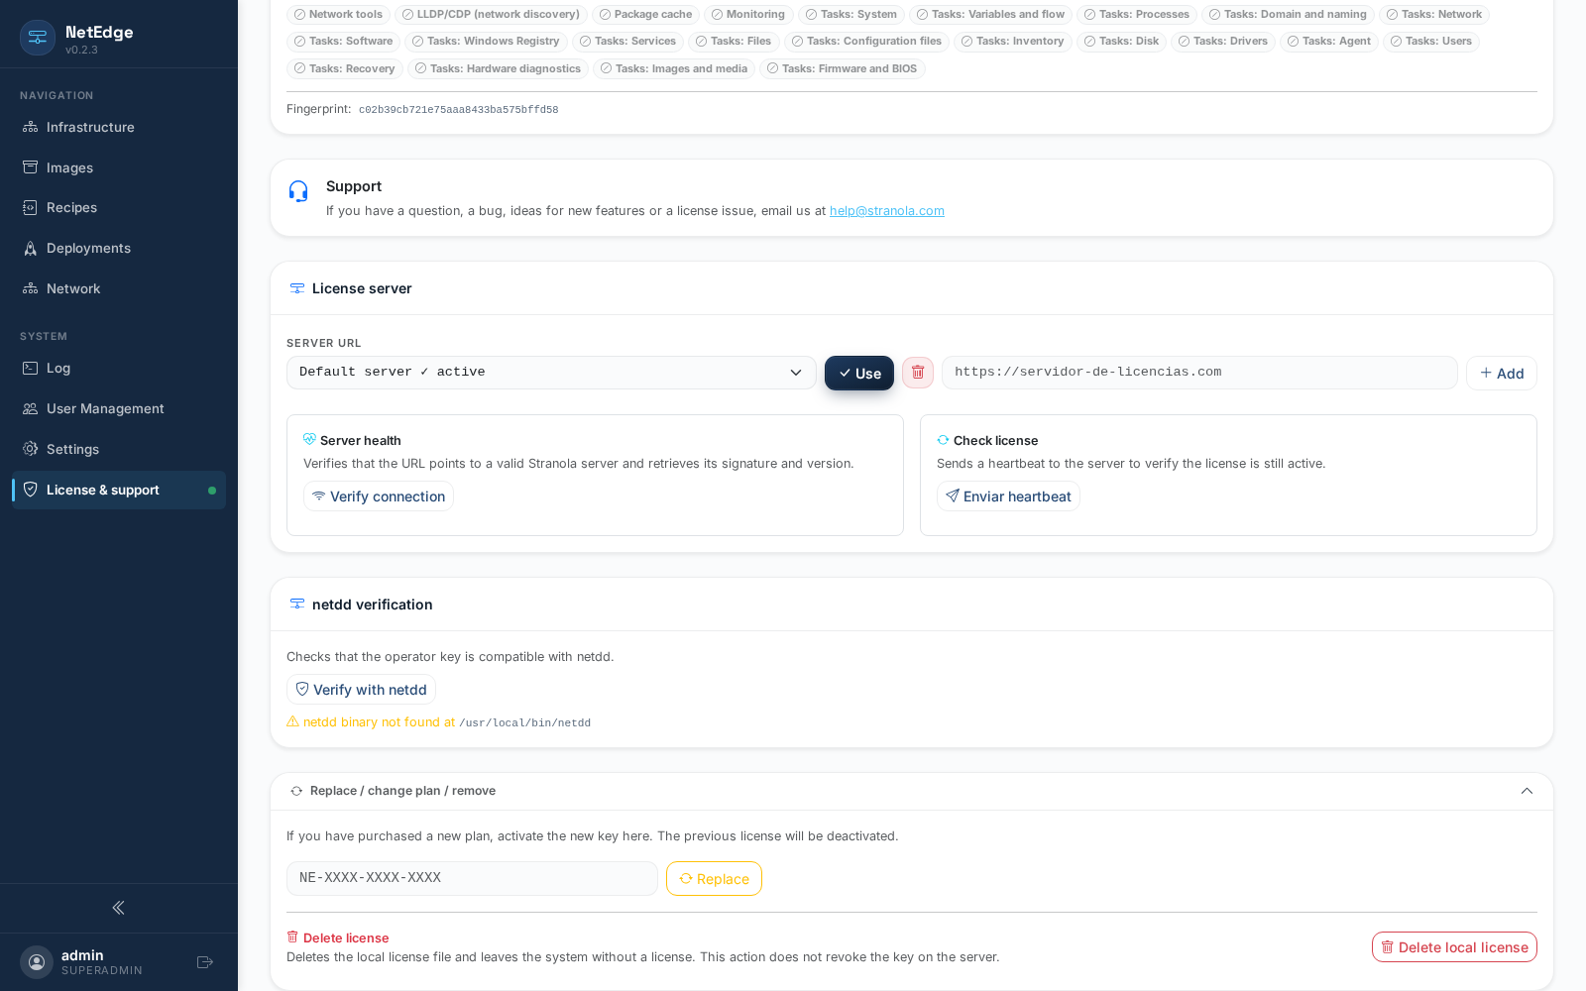Viewport: 1586px width, 991px height.
Task: Click the Tasks: Variables and flow tag
Action: coord(990,15)
